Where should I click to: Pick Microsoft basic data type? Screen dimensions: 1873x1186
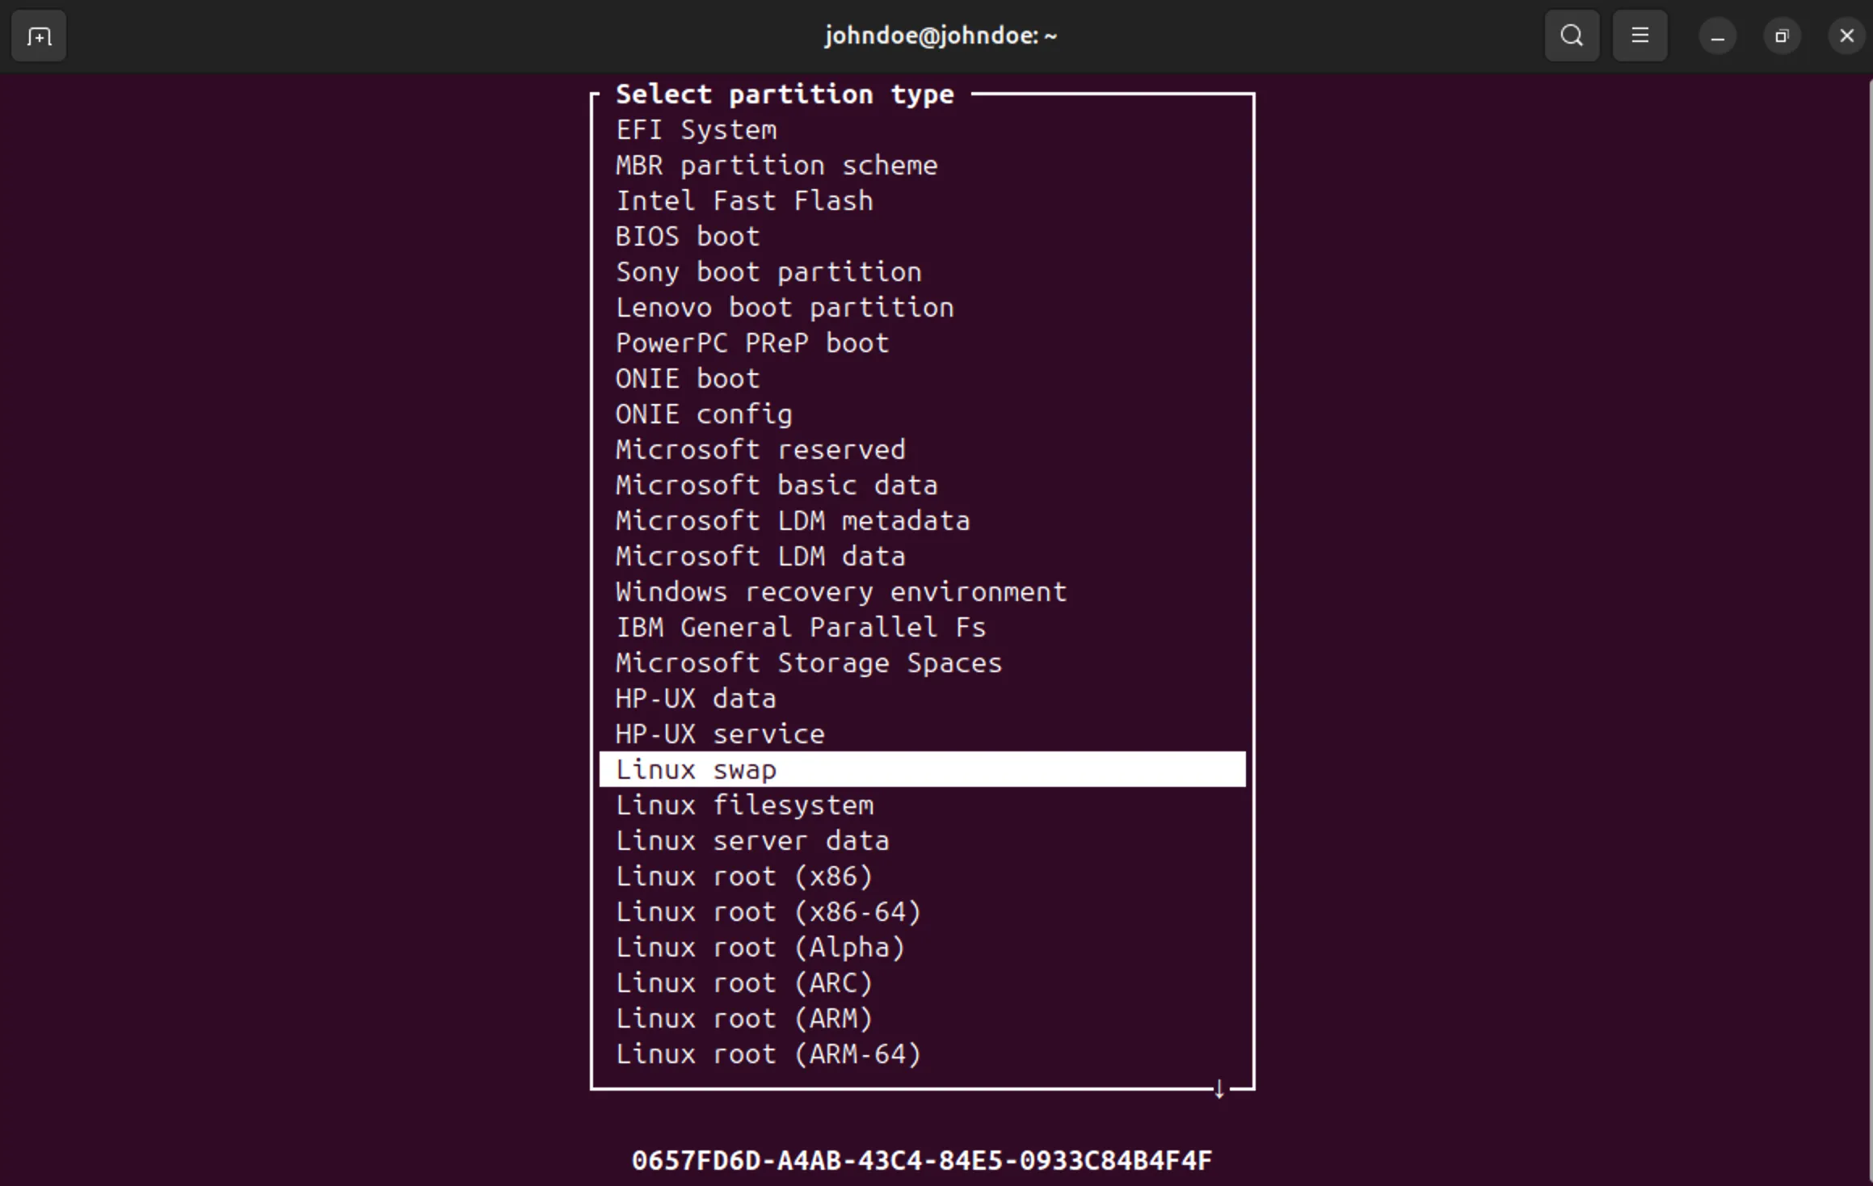tap(776, 486)
